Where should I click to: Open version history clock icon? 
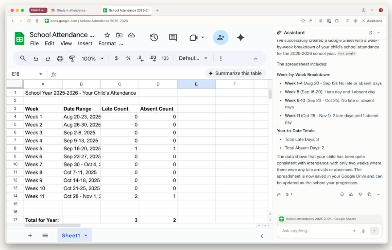(x=154, y=38)
